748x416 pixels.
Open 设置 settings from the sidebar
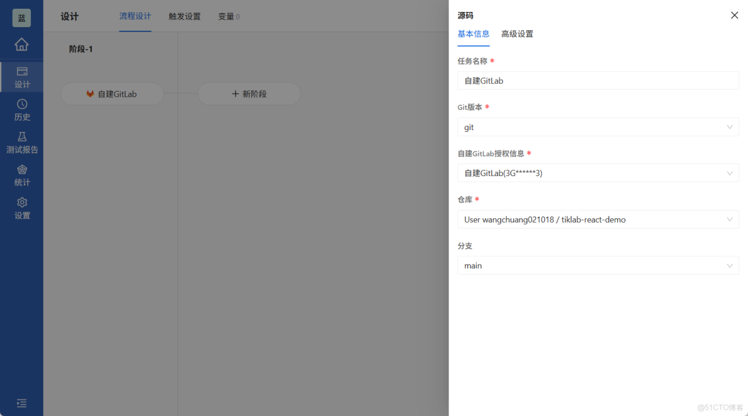[21, 208]
